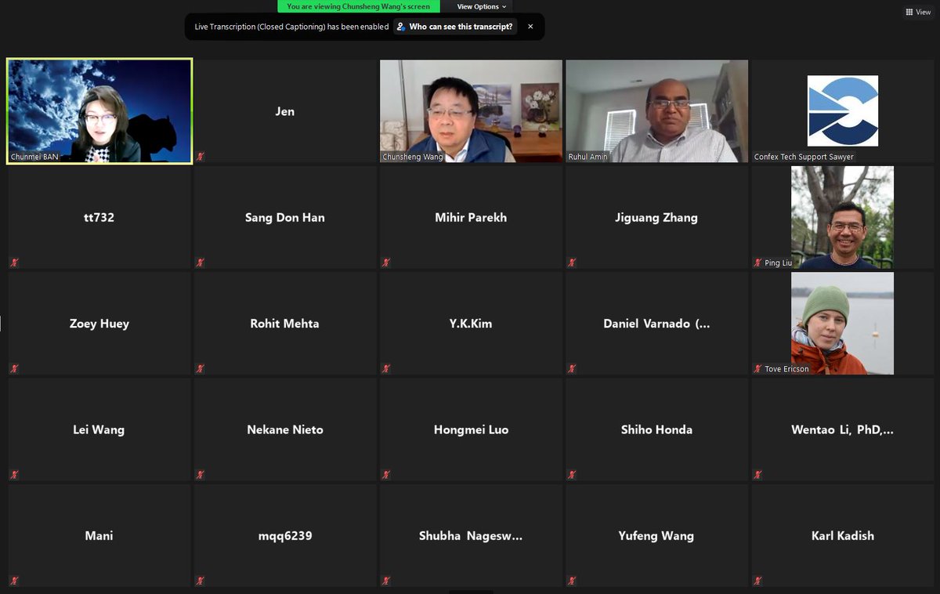This screenshot has height=594, width=940.
Task: Click the name Lei Wang
Action: click(x=99, y=429)
